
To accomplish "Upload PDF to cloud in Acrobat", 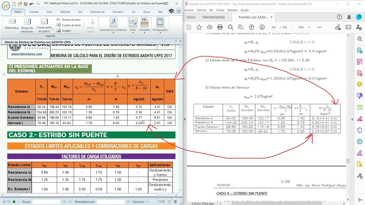I will tap(210, 27).
